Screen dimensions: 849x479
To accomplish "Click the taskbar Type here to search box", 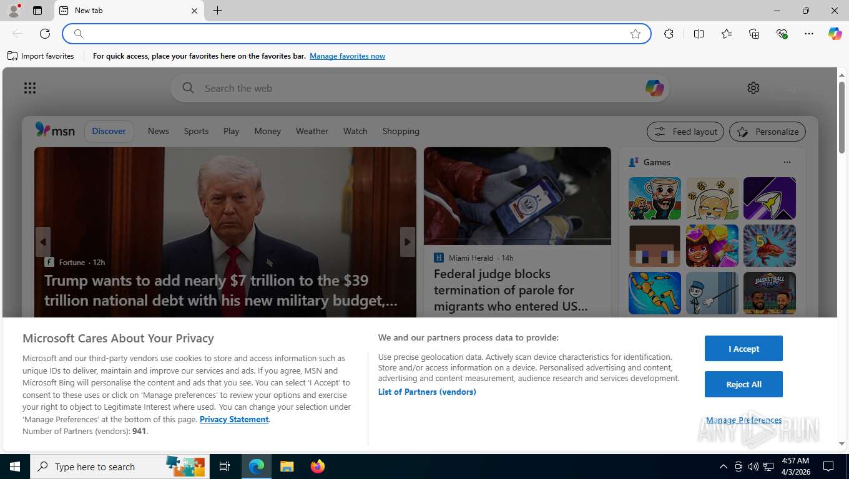I will pos(119,467).
